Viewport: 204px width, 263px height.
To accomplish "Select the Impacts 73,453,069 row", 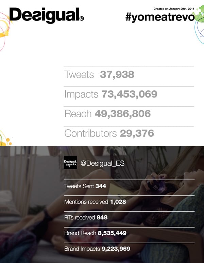I will click(129, 94).
